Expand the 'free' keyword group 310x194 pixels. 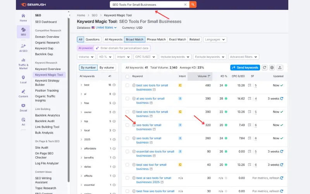click(81, 103)
